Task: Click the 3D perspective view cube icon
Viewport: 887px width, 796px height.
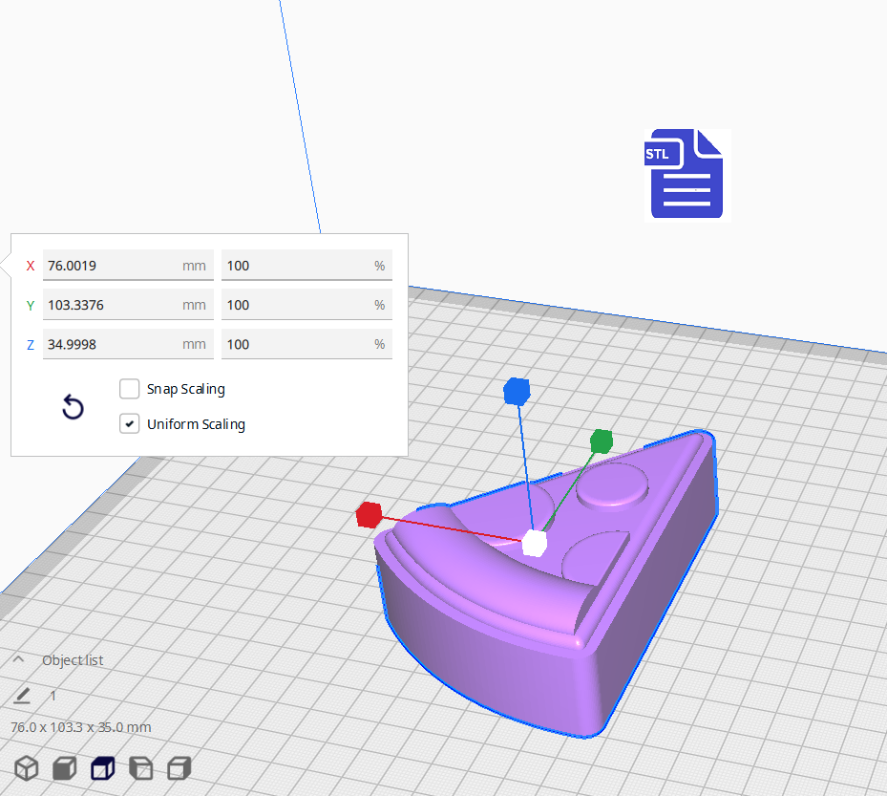Action: [27, 767]
